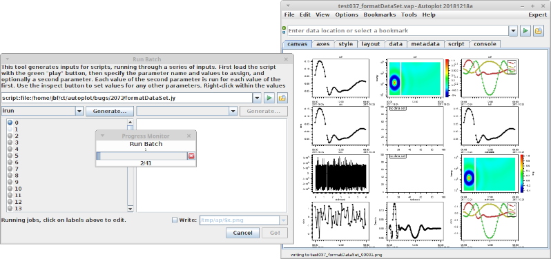Viewport: 551px width, 259px height.
Task: Open the File menu
Action: tap(289, 14)
